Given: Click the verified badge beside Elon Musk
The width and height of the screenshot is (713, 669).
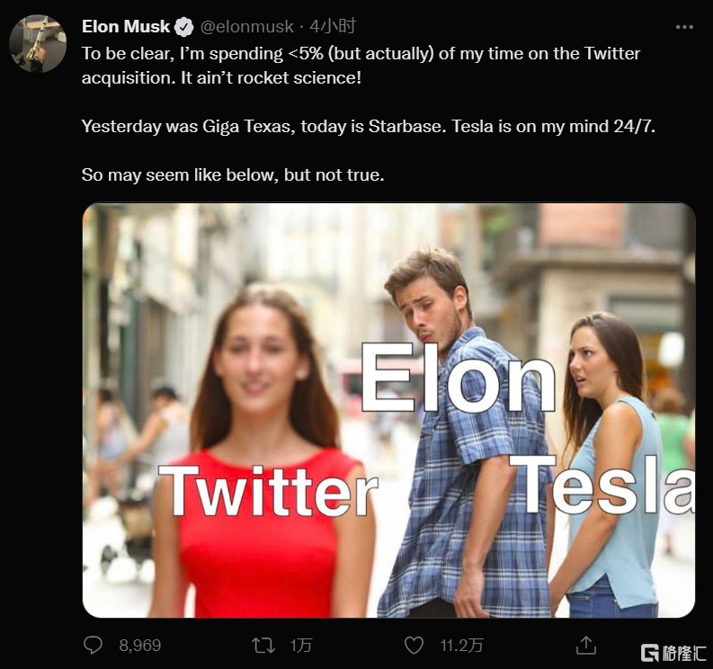Looking at the screenshot, I should click(184, 27).
